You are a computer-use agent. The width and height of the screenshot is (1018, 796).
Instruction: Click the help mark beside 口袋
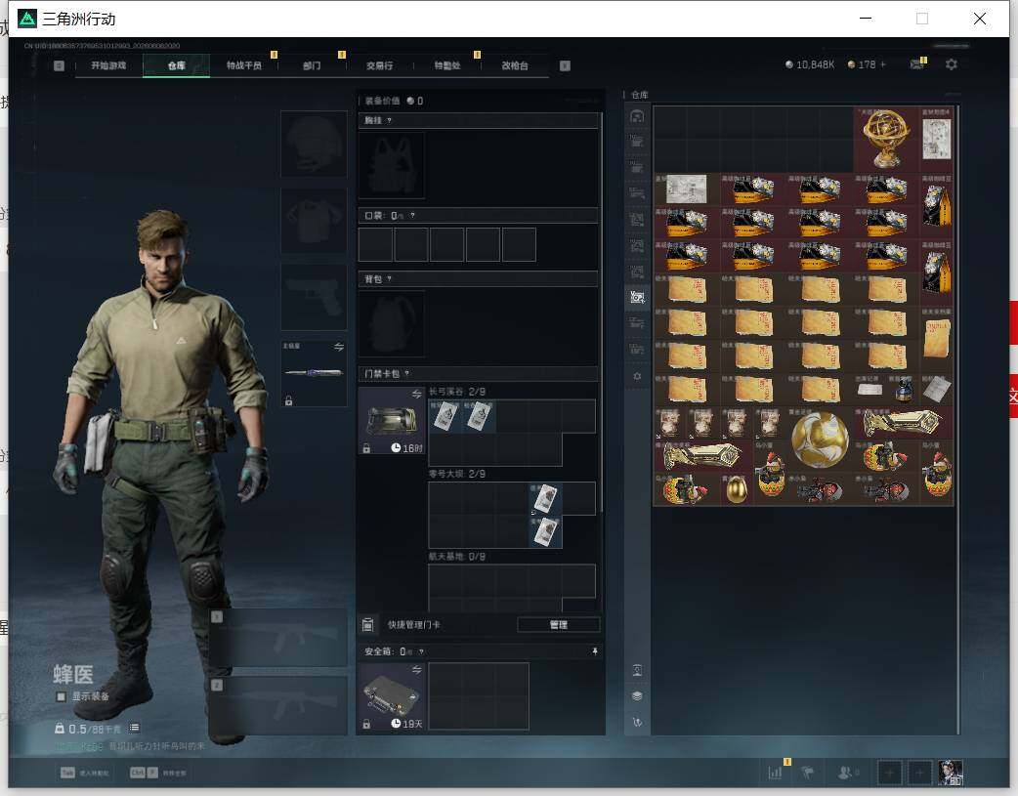point(411,216)
